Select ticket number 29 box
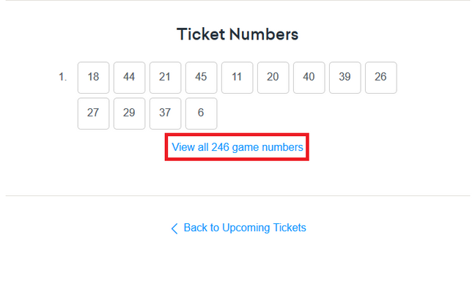The image size is (475, 284). click(129, 113)
